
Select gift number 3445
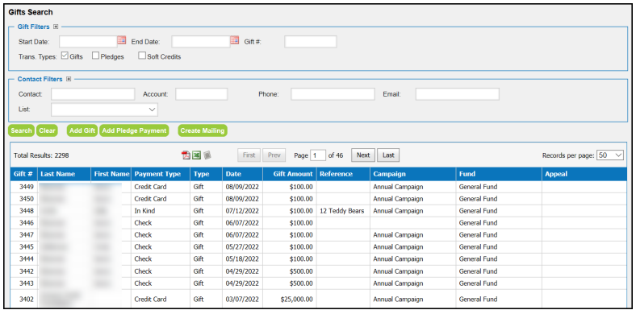point(27,247)
